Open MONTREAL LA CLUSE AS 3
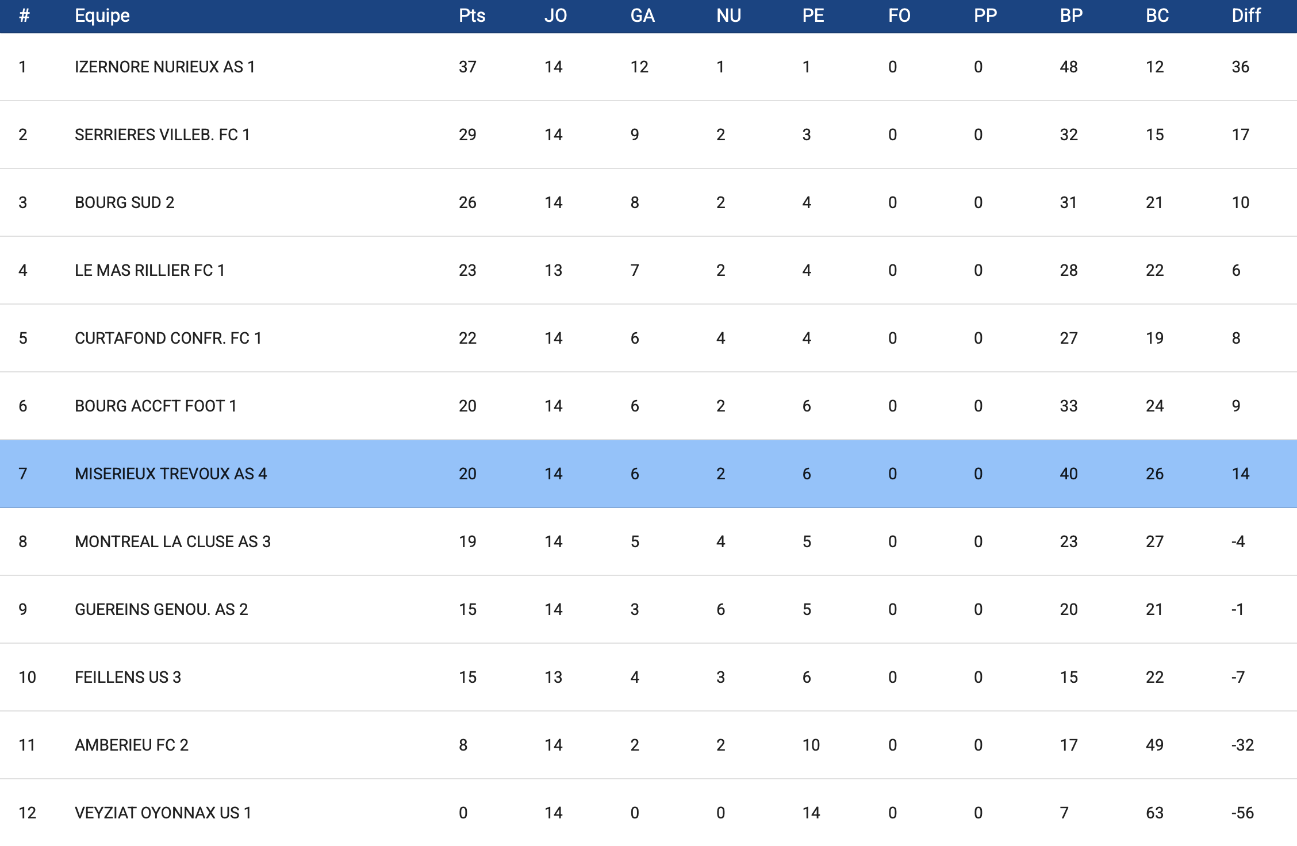 coord(172,542)
